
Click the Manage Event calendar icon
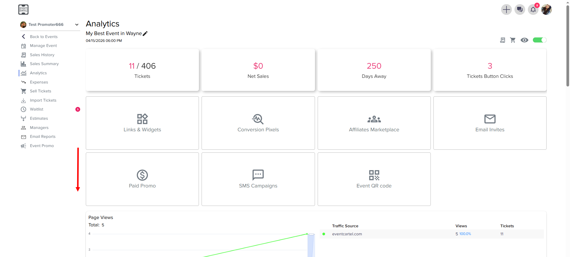click(x=23, y=46)
